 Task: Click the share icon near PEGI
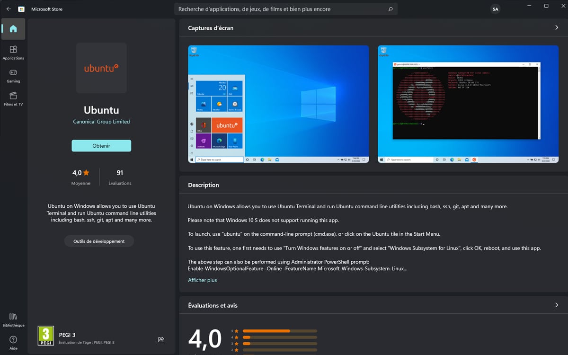click(x=161, y=339)
